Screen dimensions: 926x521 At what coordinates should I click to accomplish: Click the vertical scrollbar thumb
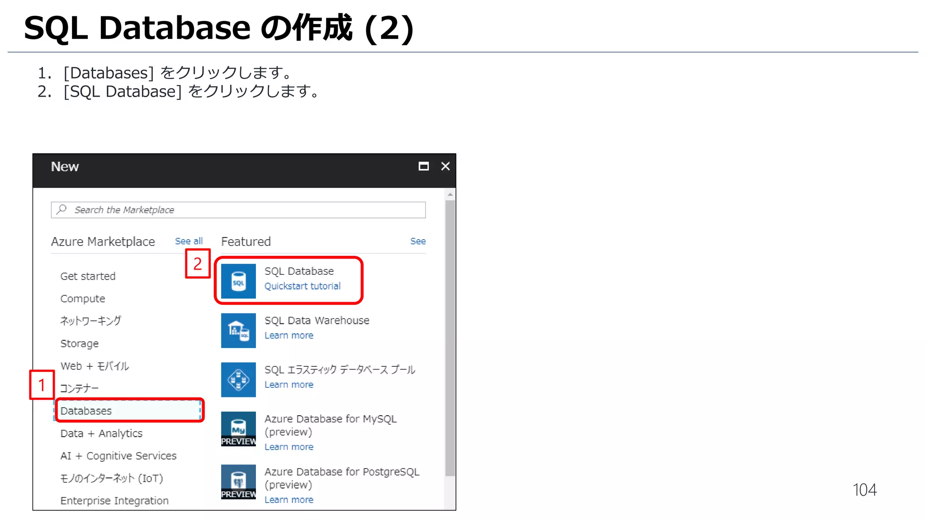click(450, 338)
